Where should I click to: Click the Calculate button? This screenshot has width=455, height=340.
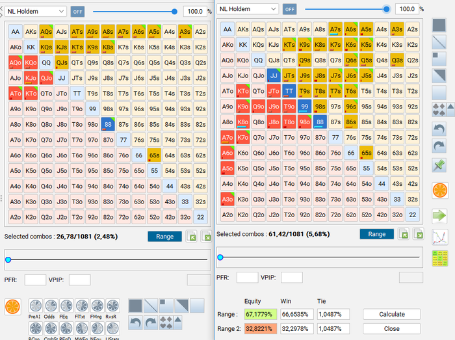pyautogui.click(x=392, y=314)
